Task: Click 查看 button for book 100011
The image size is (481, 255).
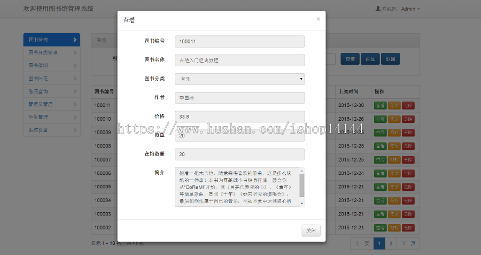Action: (381, 105)
